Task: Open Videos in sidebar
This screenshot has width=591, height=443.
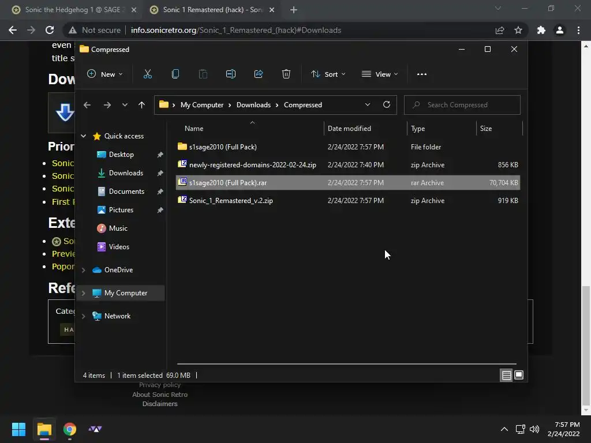Action: point(119,247)
